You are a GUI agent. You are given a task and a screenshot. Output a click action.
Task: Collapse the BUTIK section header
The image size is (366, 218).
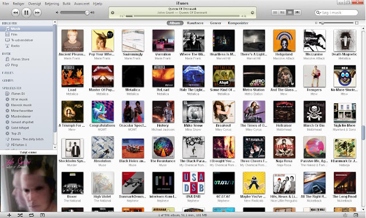(6, 54)
